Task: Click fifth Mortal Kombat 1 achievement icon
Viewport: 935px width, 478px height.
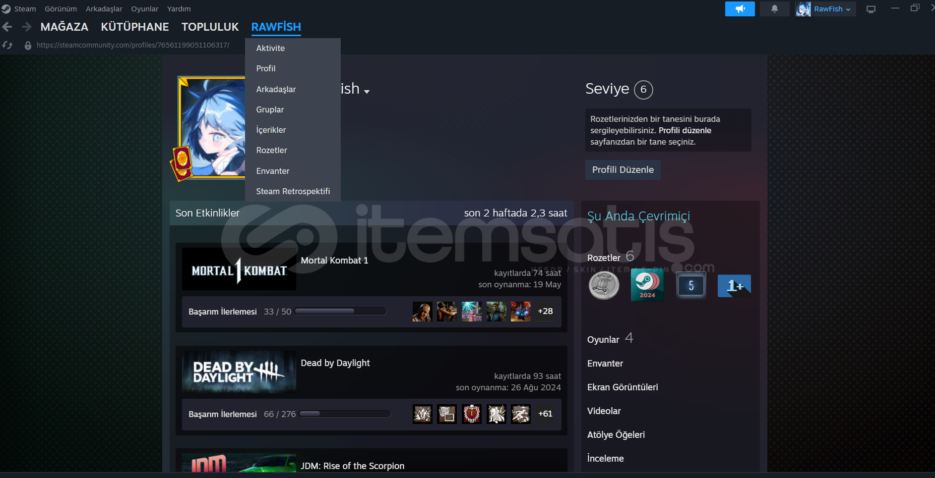Action: coord(521,312)
